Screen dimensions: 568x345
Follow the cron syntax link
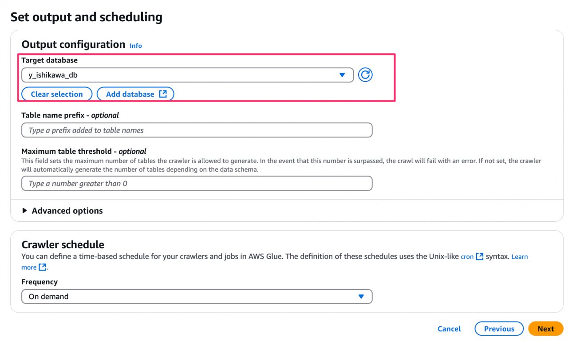(x=467, y=257)
